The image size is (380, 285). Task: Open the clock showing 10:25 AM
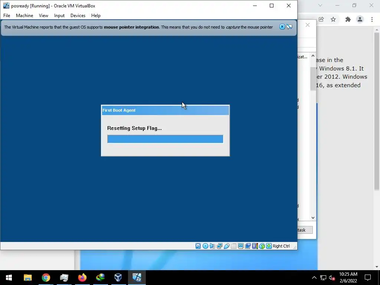point(348,278)
